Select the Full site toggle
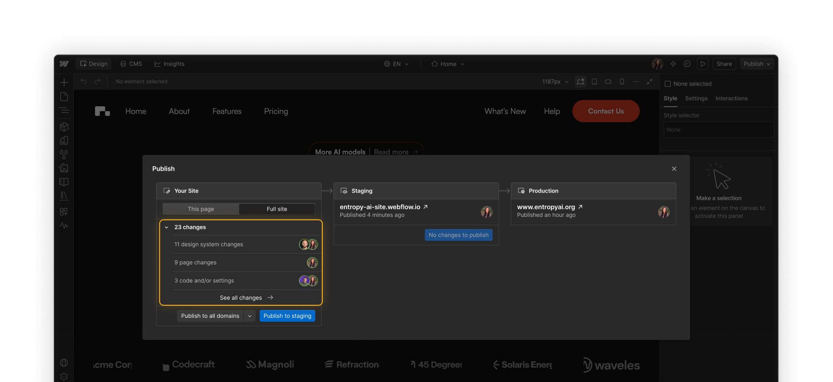 pyautogui.click(x=277, y=209)
